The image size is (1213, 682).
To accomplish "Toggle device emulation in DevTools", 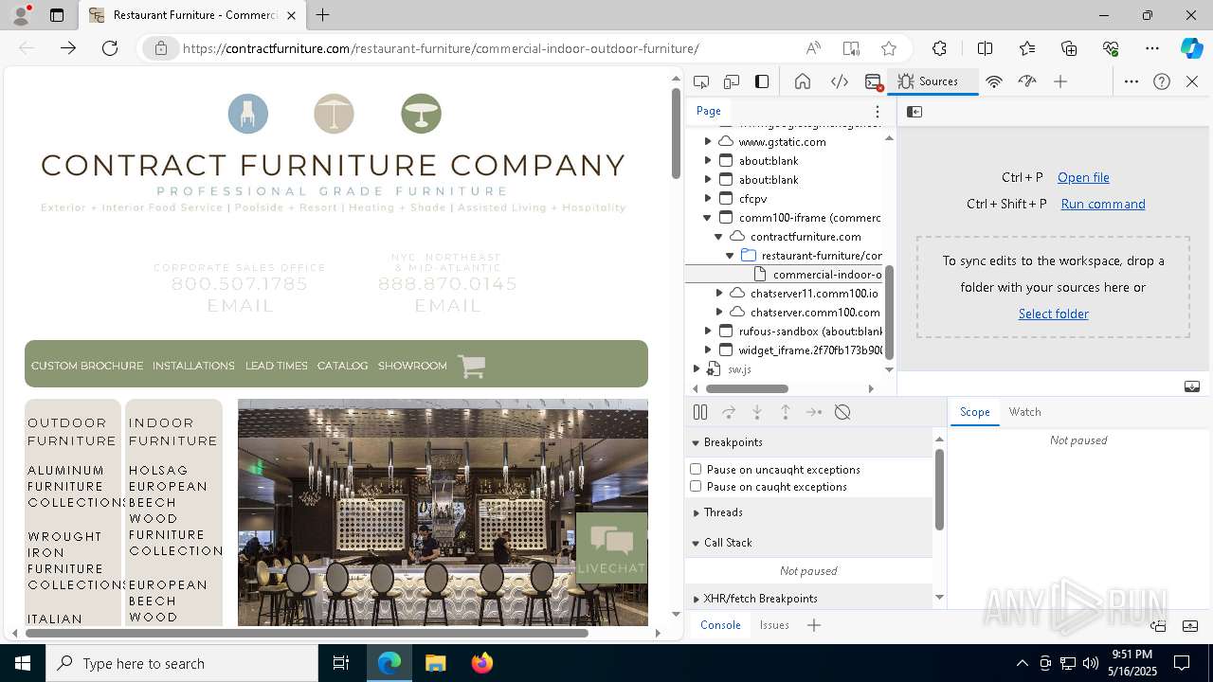I will pos(732,81).
